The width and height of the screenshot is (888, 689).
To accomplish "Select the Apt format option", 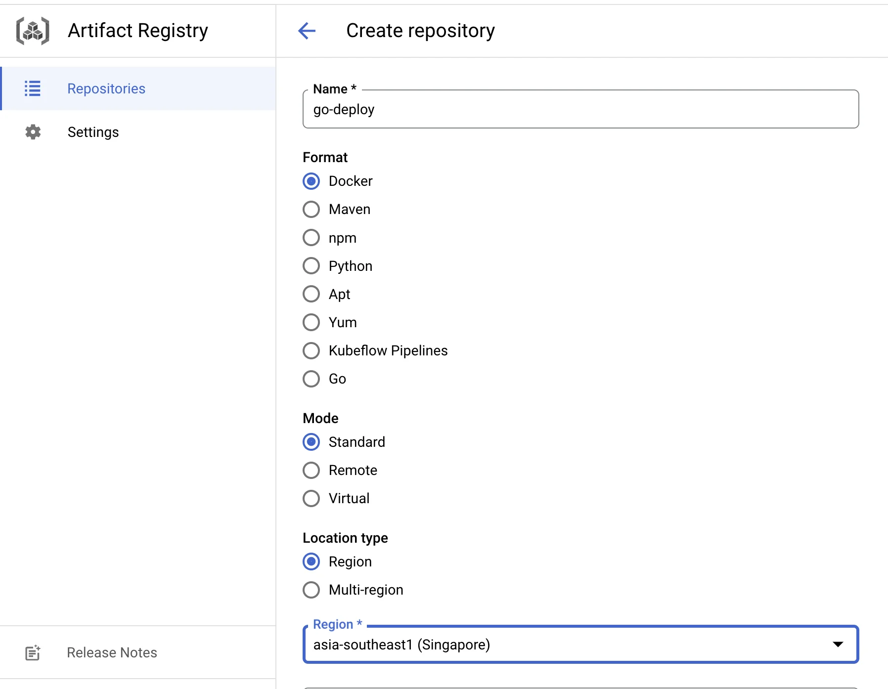I will (x=311, y=294).
